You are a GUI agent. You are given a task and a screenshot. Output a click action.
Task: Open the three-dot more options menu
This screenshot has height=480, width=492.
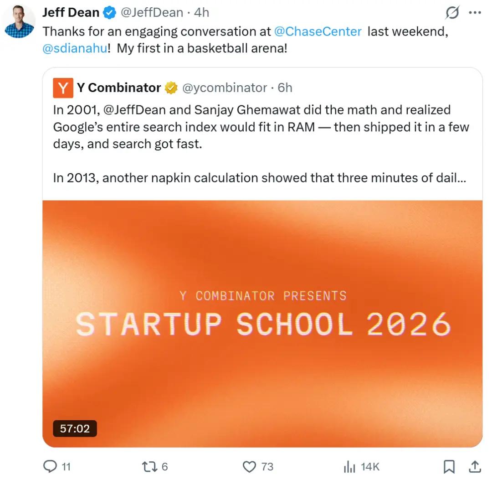coord(475,13)
